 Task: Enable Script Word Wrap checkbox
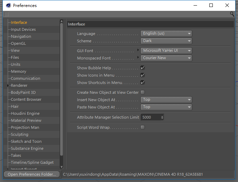point(142,127)
